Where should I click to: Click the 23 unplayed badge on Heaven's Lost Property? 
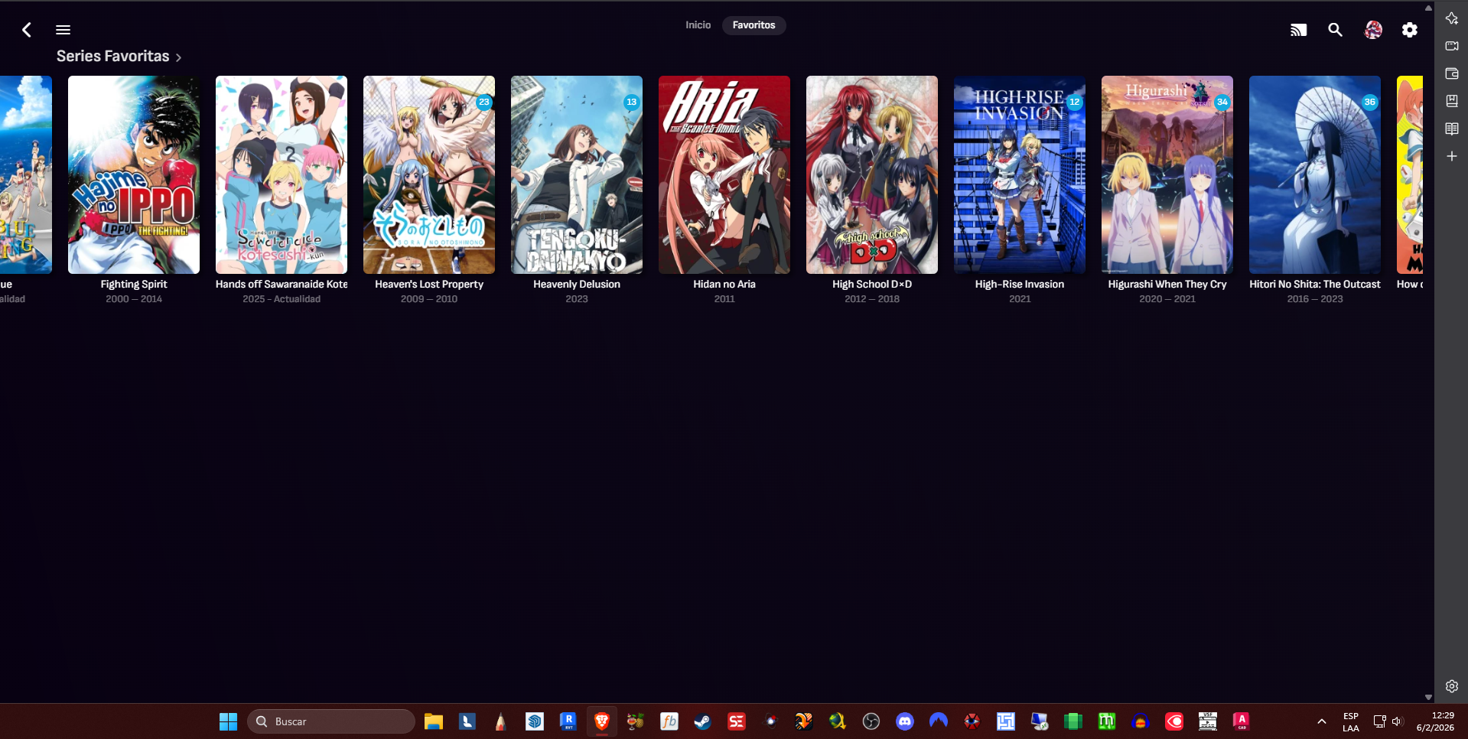[484, 102]
